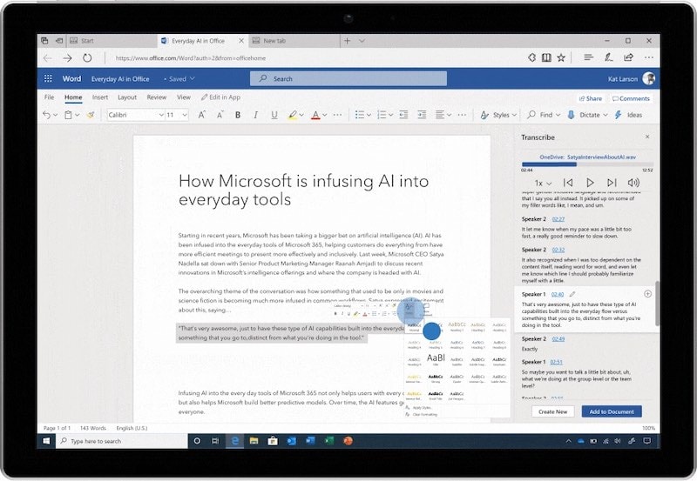Apply the red font color

(x=315, y=115)
